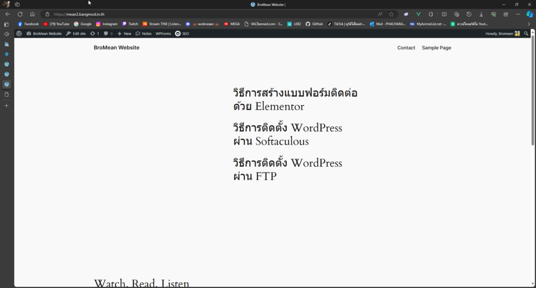Viewport: 536px width, 288px height.
Task: Open the browser downloads icon
Action: 481,14
